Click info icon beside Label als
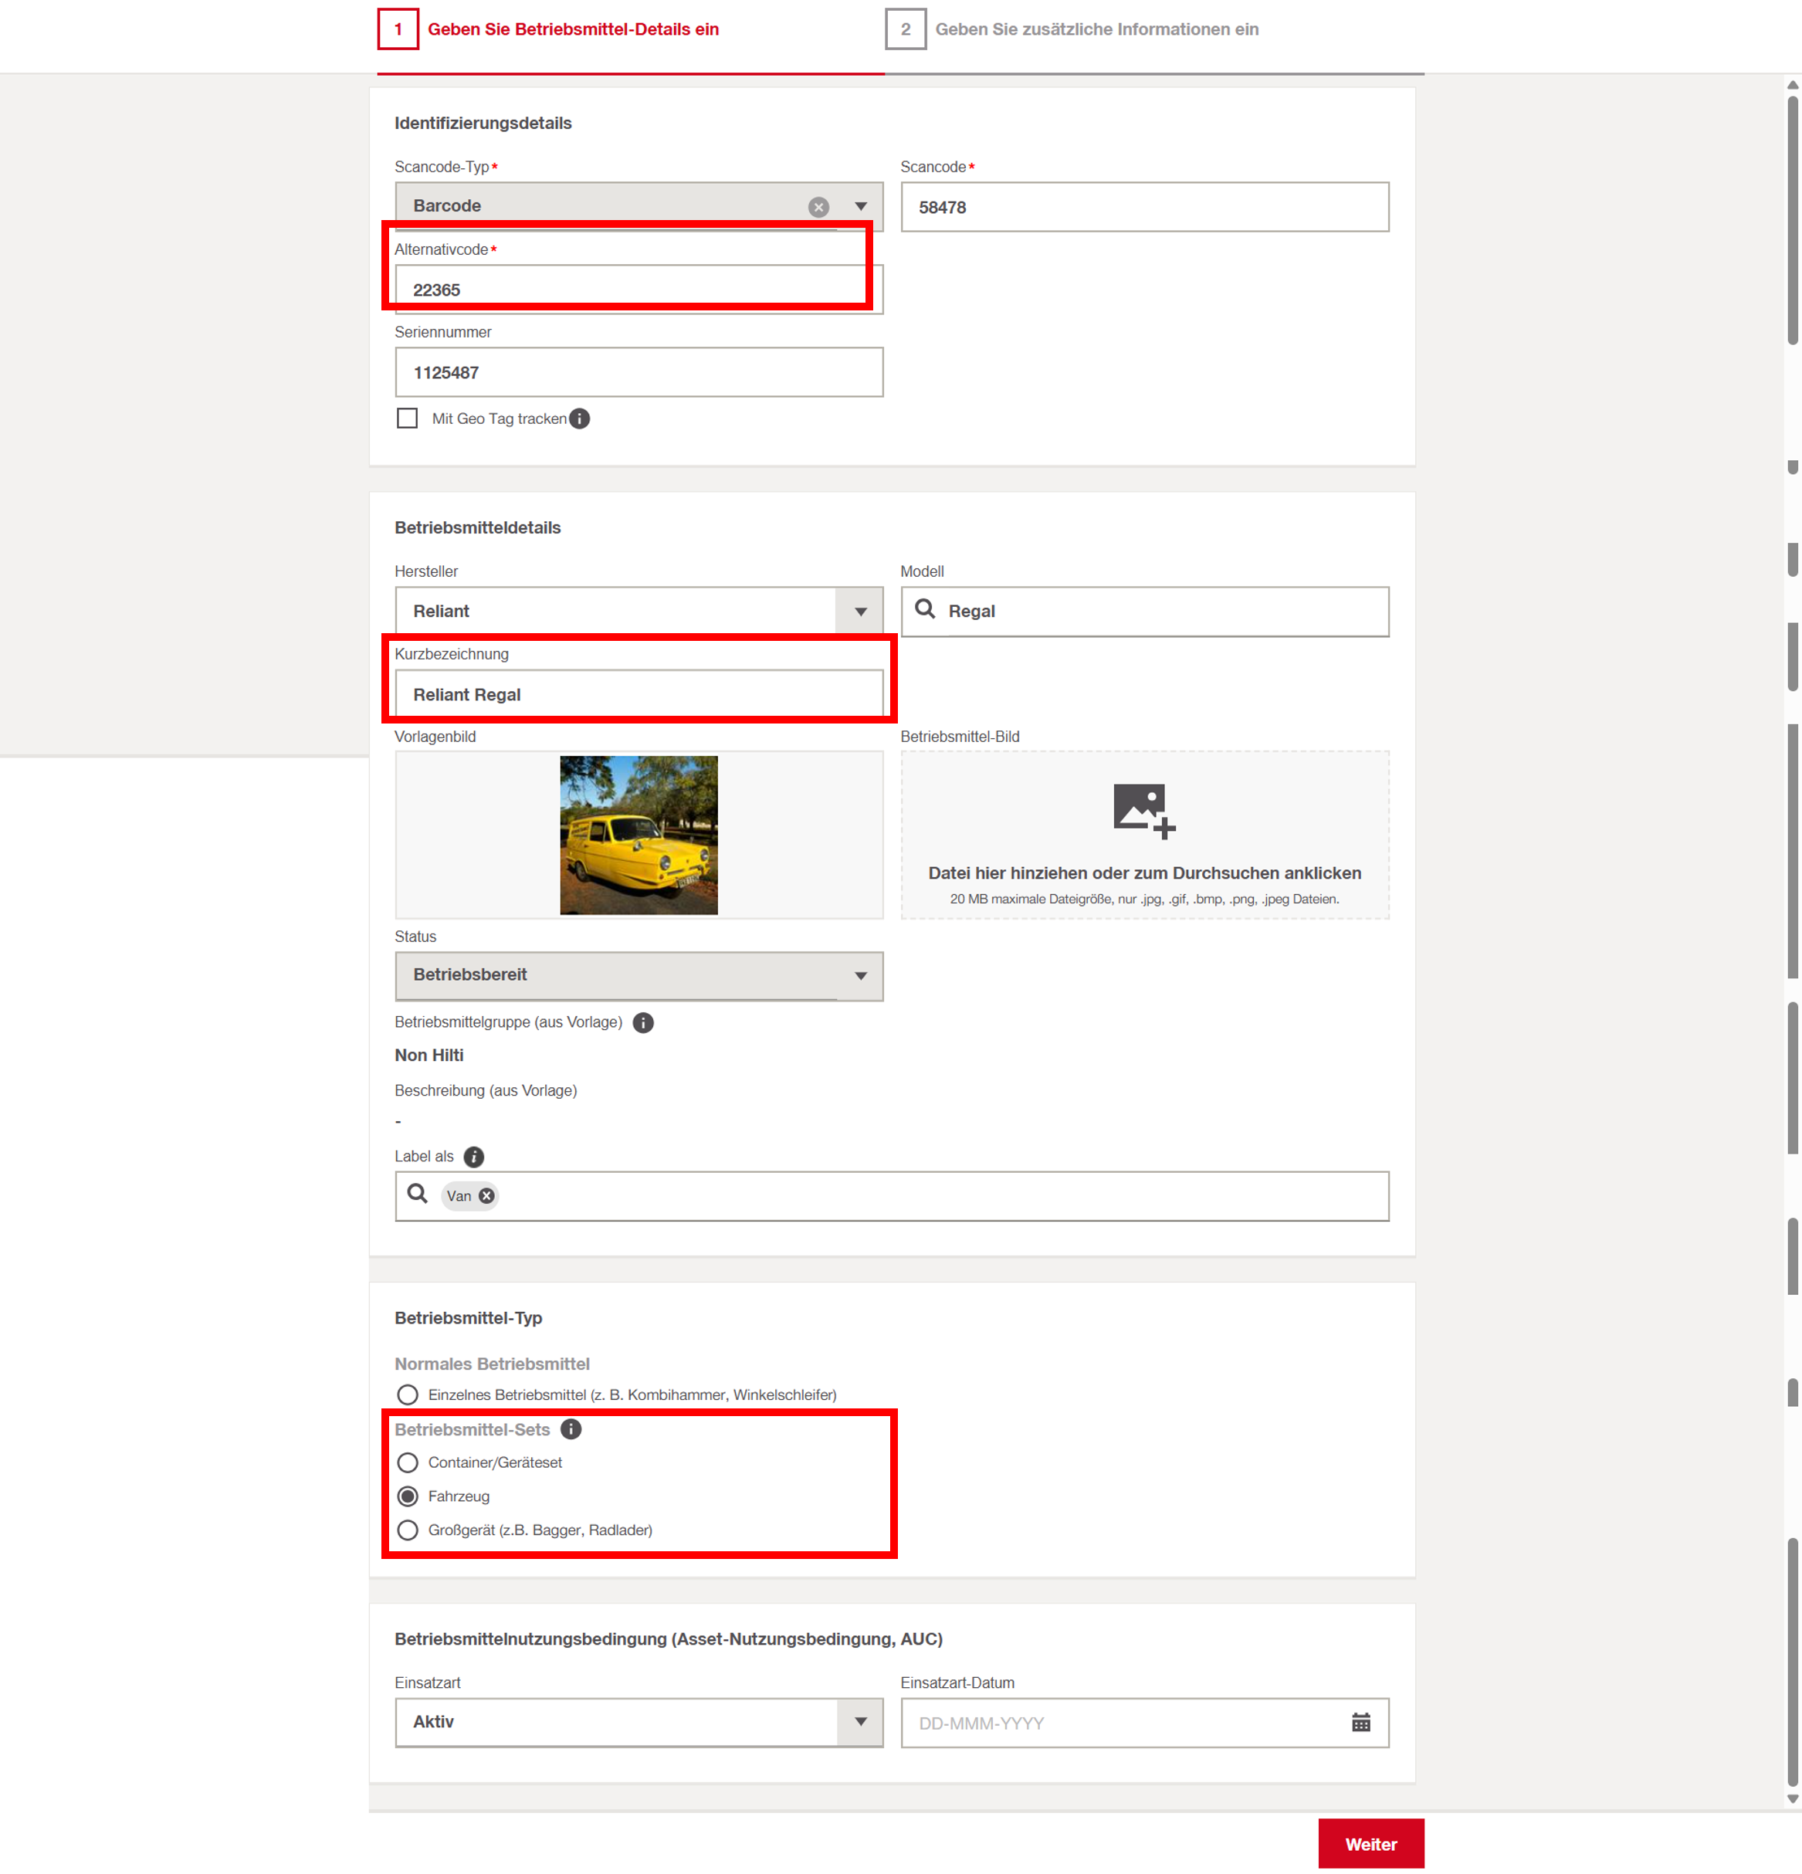 pyautogui.click(x=473, y=1157)
